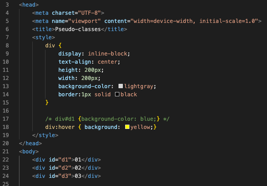Click the UTF-8 charset value
The width and height of the screenshot is (267, 186).
click(x=89, y=13)
